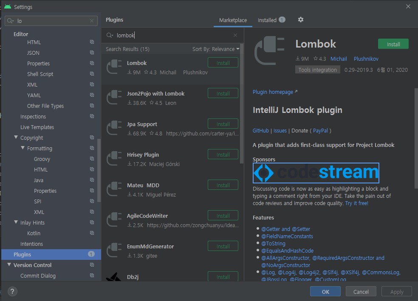Click the project-level icon beside Inspections
418x301 pixels.
pos(92,116)
